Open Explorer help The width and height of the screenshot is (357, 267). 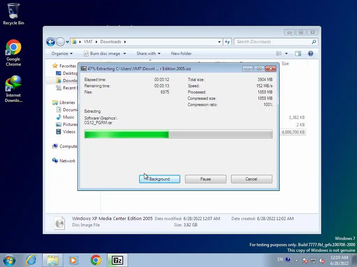pyautogui.click(x=311, y=54)
